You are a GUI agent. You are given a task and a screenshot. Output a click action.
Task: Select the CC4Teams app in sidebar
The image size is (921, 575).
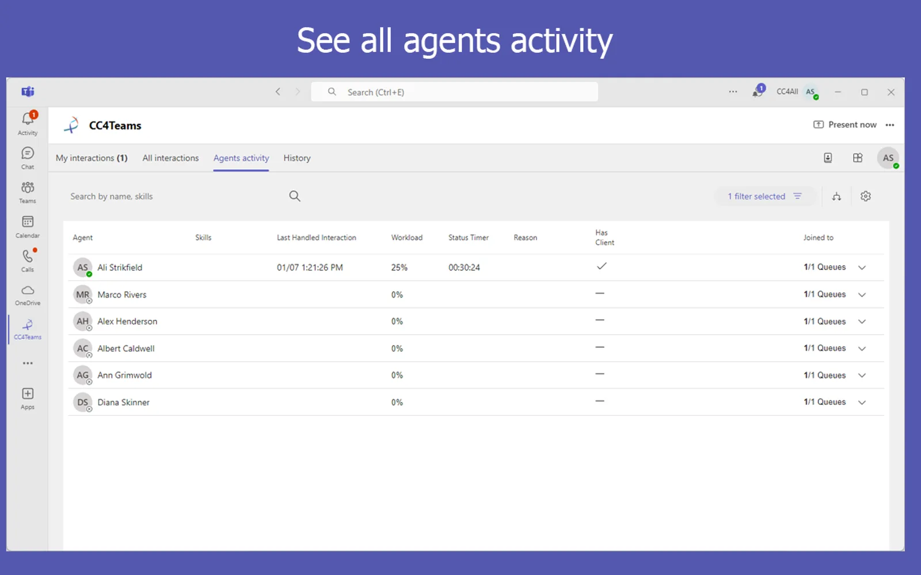28,329
